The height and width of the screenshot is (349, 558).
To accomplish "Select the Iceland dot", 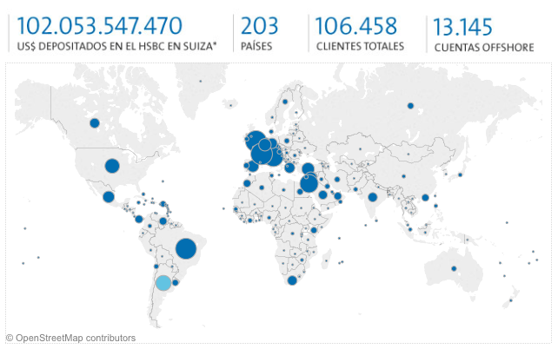I will pos(230,105).
